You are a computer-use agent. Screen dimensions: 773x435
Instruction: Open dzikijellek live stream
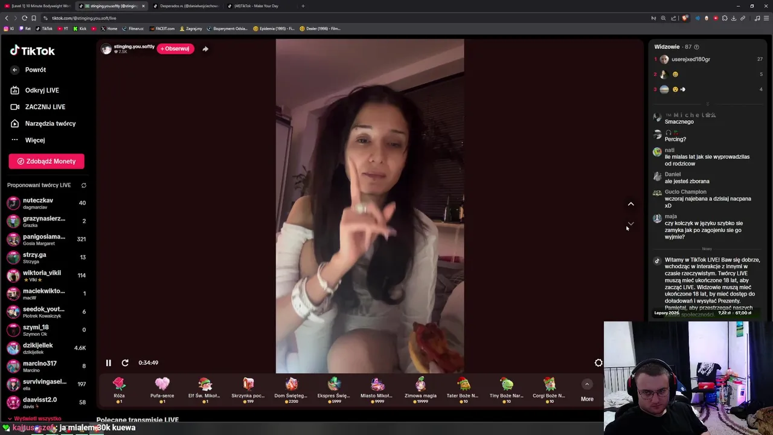47,348
